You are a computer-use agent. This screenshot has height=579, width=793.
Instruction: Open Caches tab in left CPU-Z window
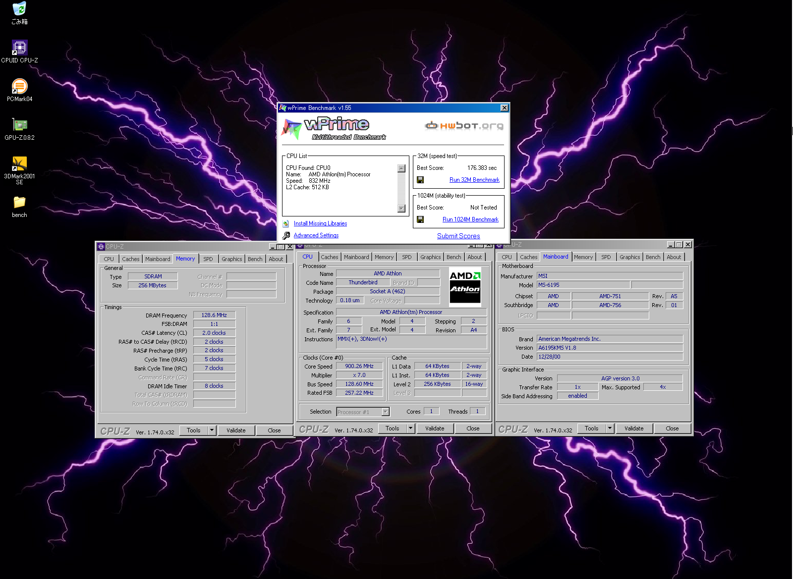pos(131,259)
